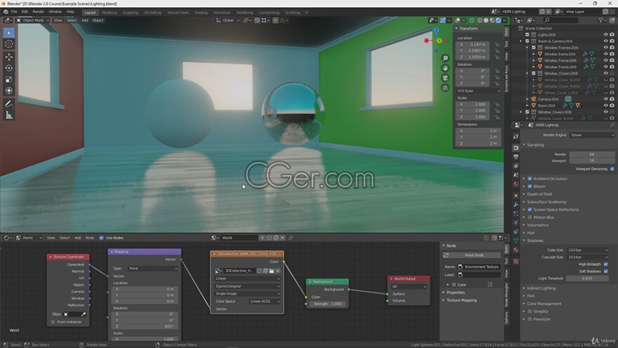Disable the Bloom checkbox
The width and height of the screenshot is (618, 348).
[x=530, y=186]
